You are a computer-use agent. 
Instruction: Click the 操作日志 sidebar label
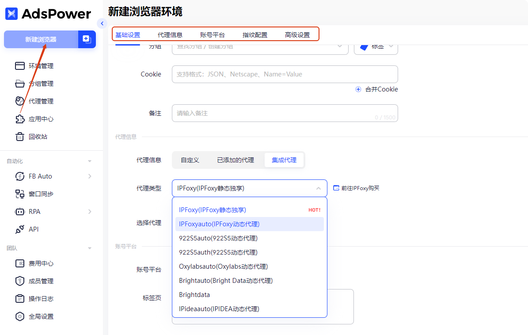click(x=41, y=299)
